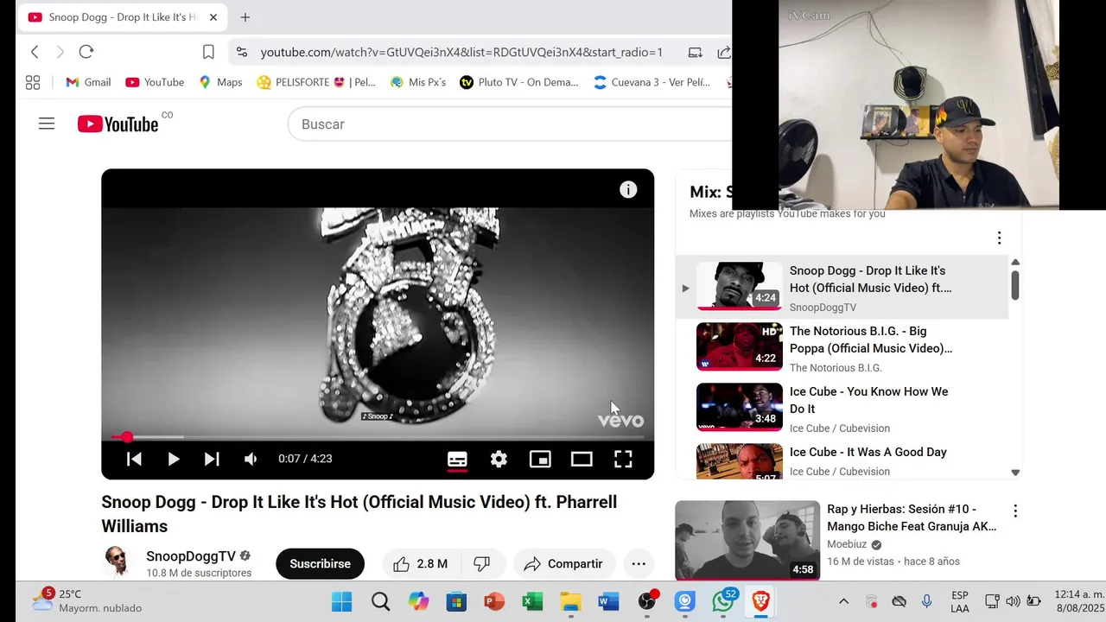The width and height of the screenshot is (1106, 622).
Task: Open the Mis Px's bookmark
Action: [x=418, y=82]
